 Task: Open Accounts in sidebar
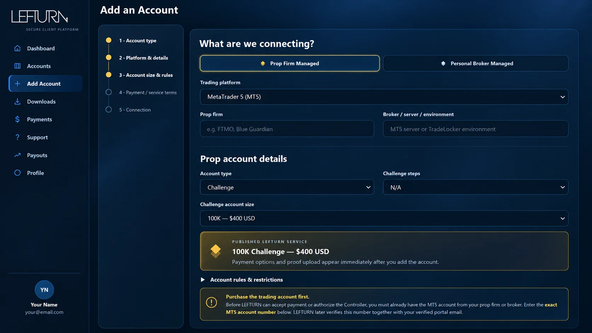click(45, 66)
